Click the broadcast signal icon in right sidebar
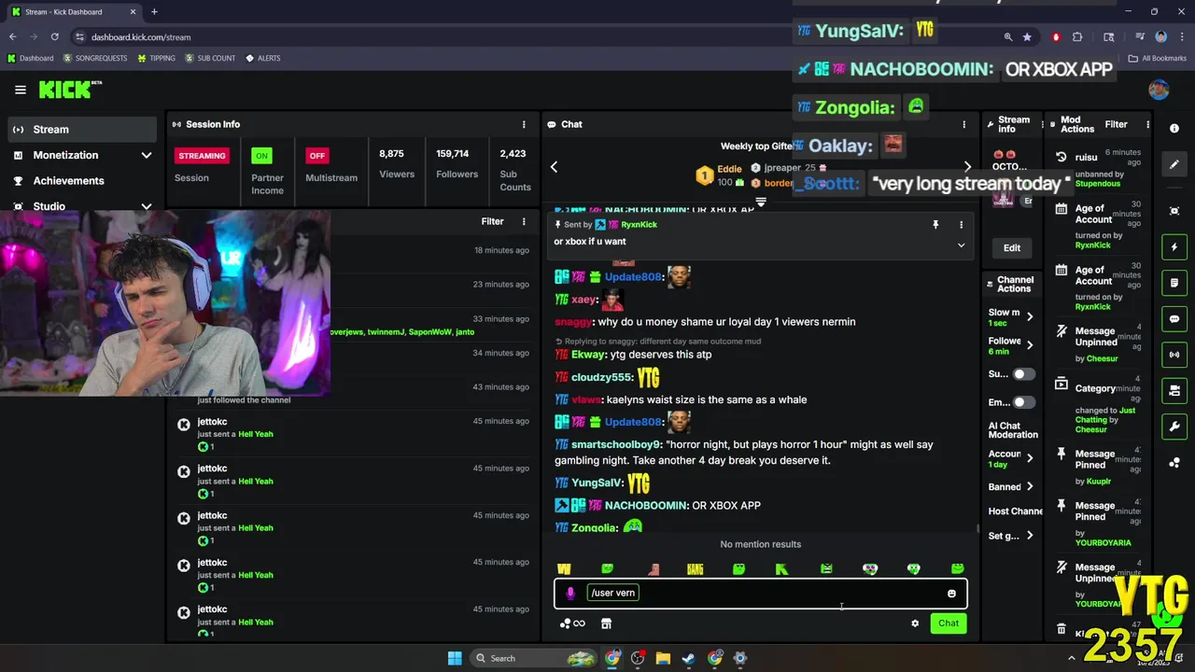1195x672 pixels. click(x=1174, y=355)
